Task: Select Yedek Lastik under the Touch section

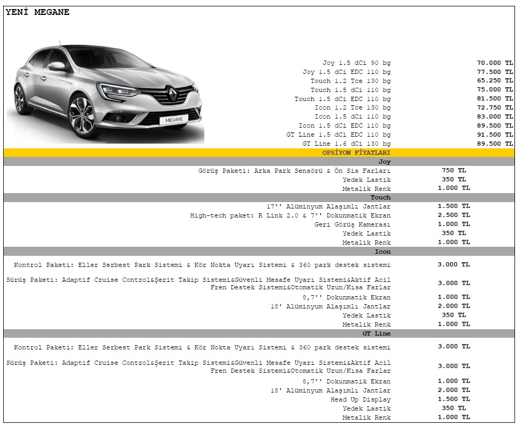Action: 367,233
